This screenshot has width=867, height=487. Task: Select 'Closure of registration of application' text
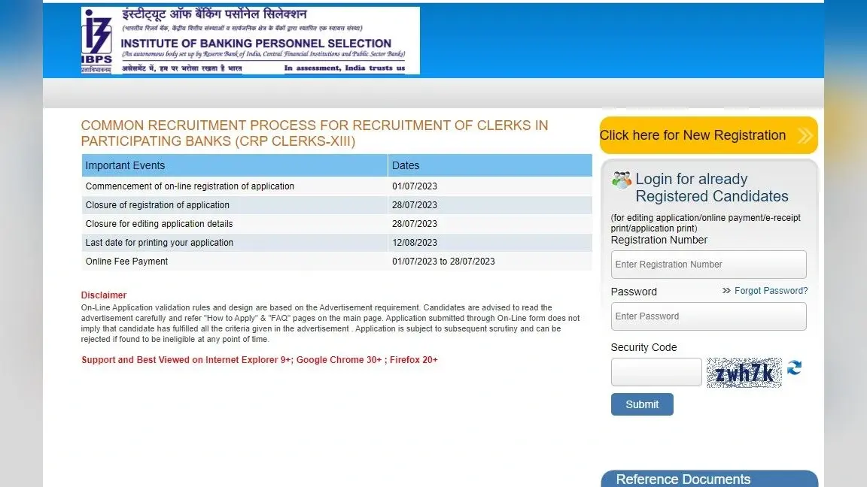click(157, 205)
